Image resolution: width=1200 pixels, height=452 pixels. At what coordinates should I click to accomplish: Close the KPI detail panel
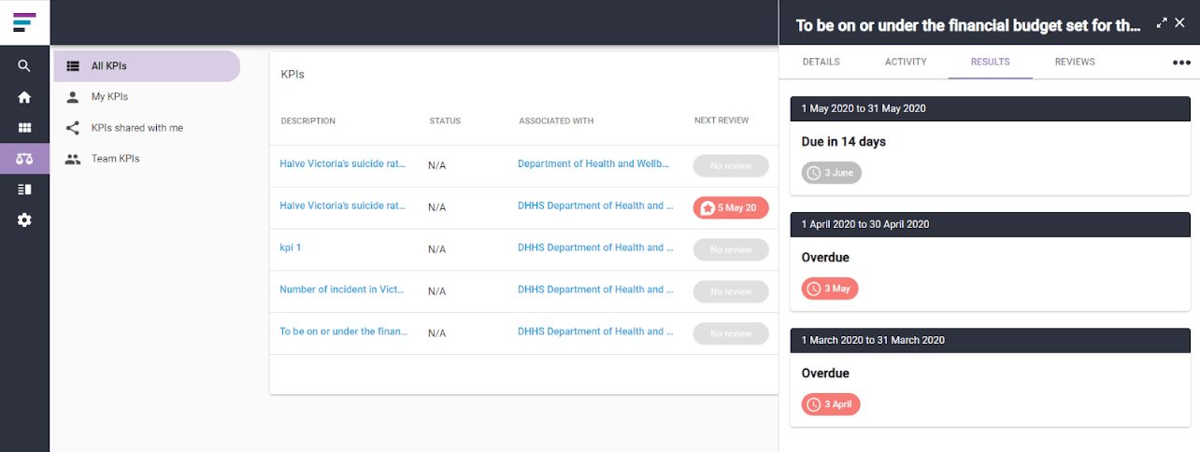(1180, 22)
